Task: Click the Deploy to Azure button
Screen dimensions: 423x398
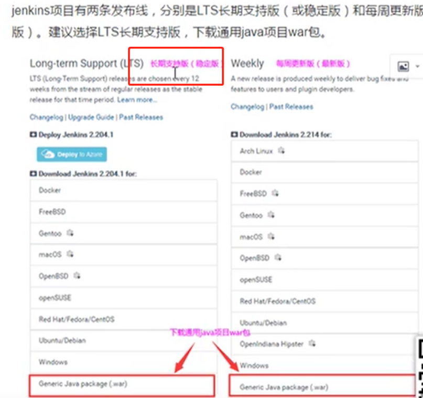Action: tap(72, 154)
